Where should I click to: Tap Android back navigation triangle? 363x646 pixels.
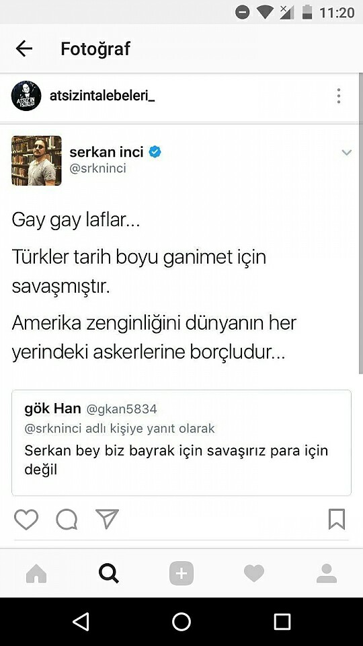pyautogui.click(x=81, y=621)
